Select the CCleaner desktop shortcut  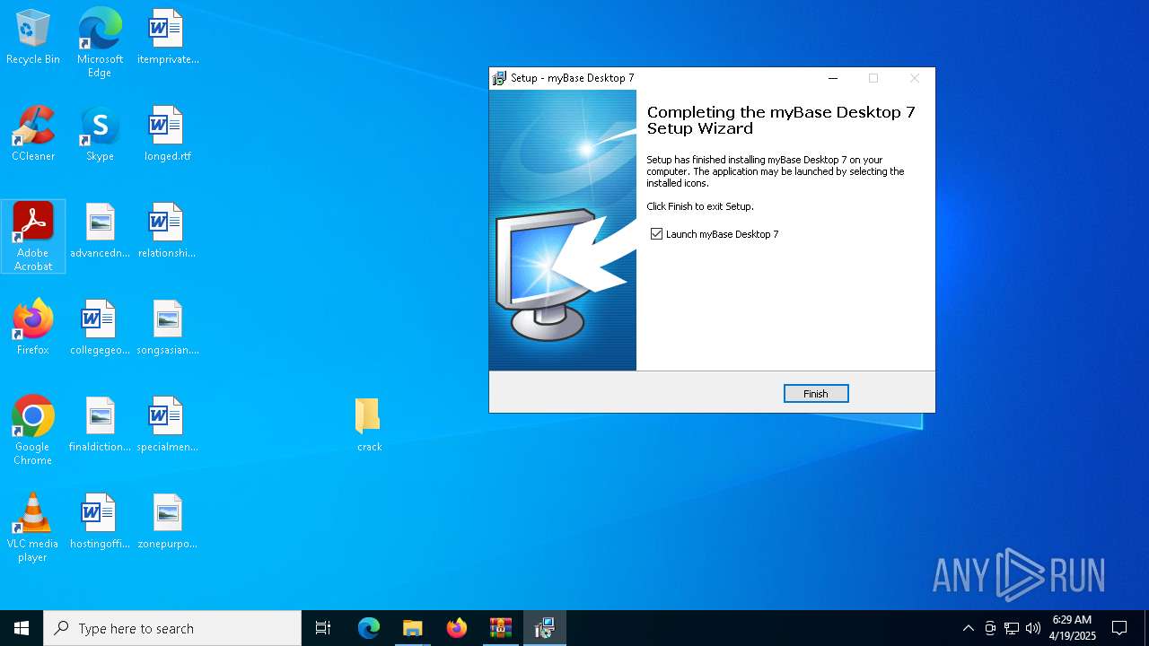click(x=33, y=134)
